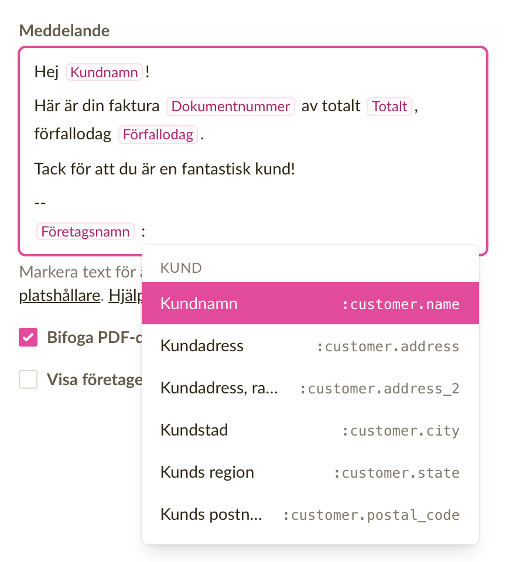The height and width of the screenshot is (562, 506).
Task: Select the customer.postal_code placeholder entry
Action: point(310,515)
